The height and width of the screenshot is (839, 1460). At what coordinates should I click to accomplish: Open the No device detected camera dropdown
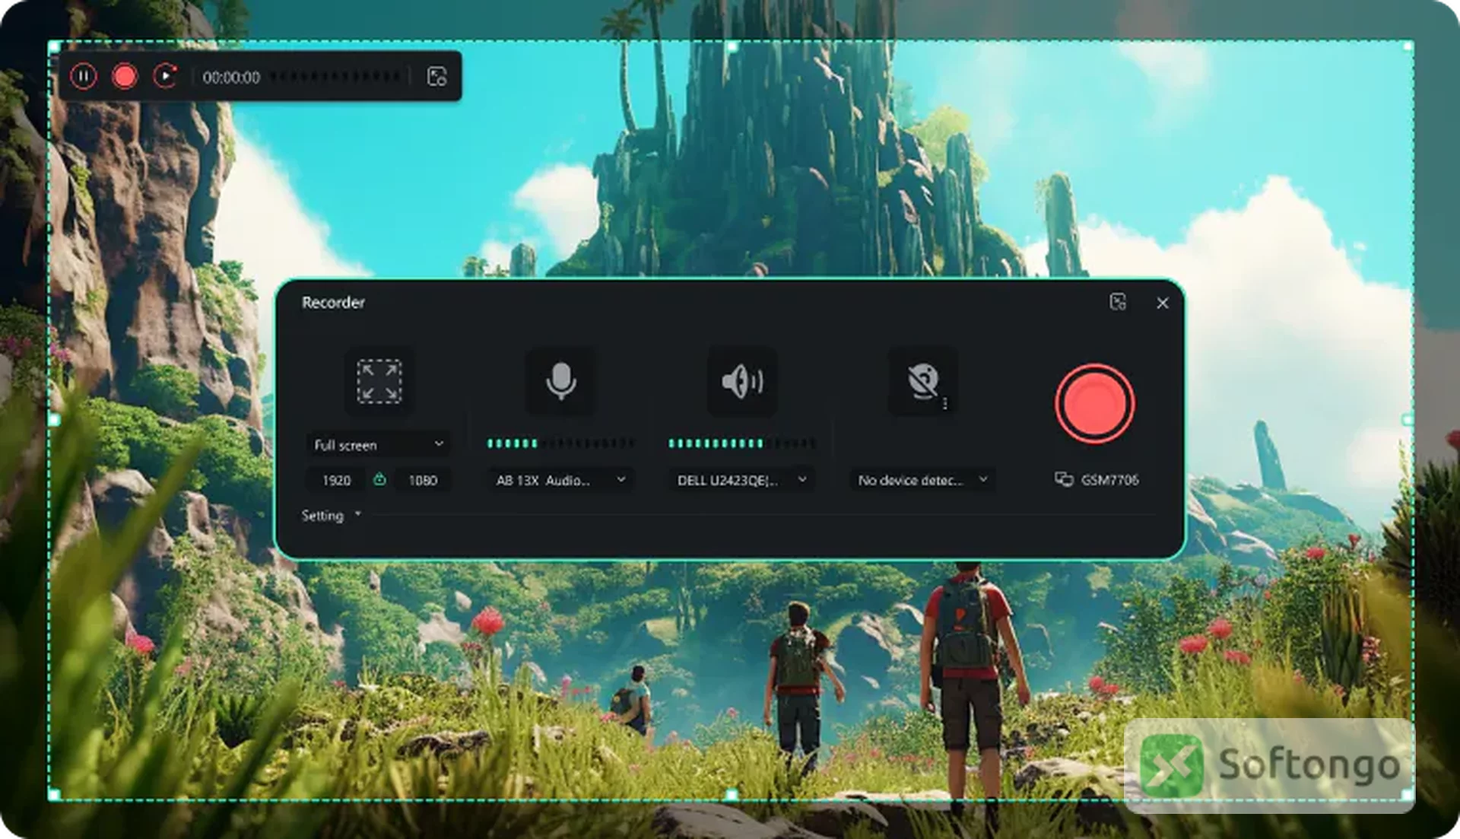tap(922, 480)
